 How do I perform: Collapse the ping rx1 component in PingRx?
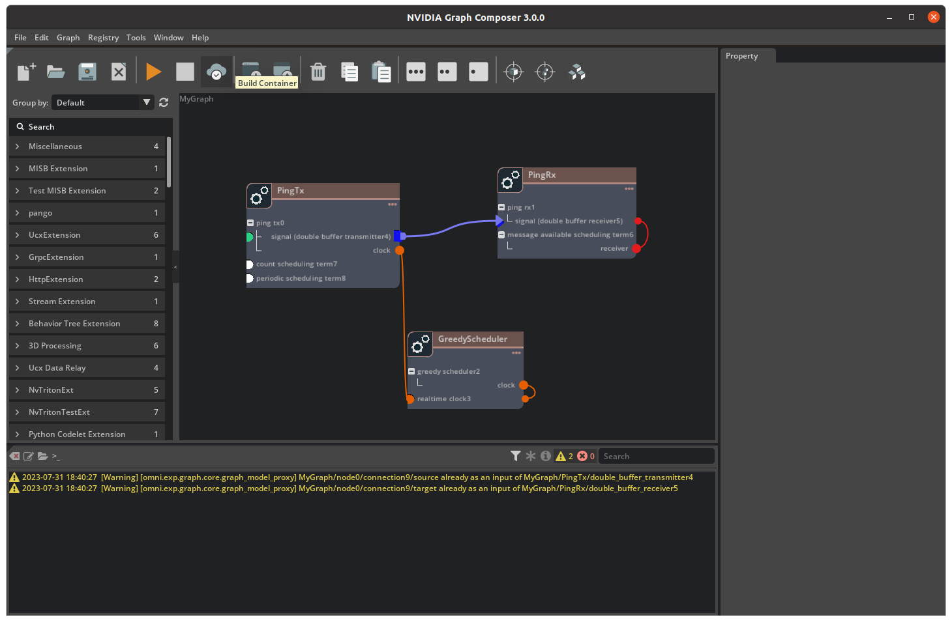[x=501, y=207]
